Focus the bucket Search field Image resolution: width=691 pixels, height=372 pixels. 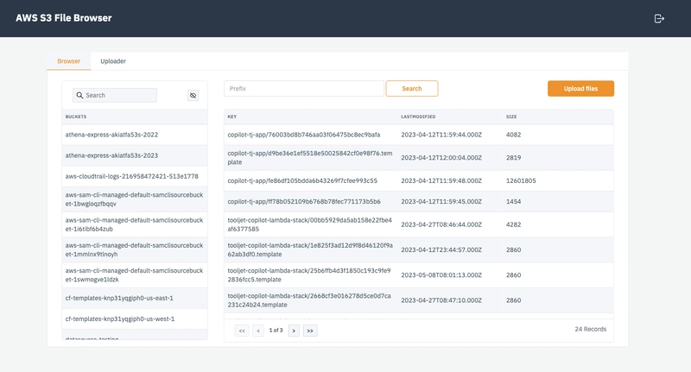[x=115, y=95]
